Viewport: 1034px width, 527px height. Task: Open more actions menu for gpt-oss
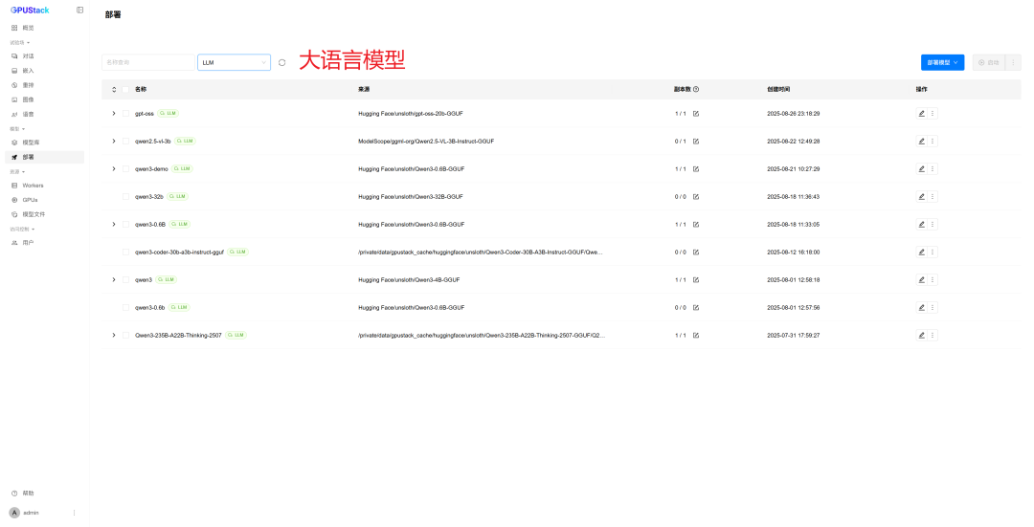pyautogui.click(x=933, y=113)
